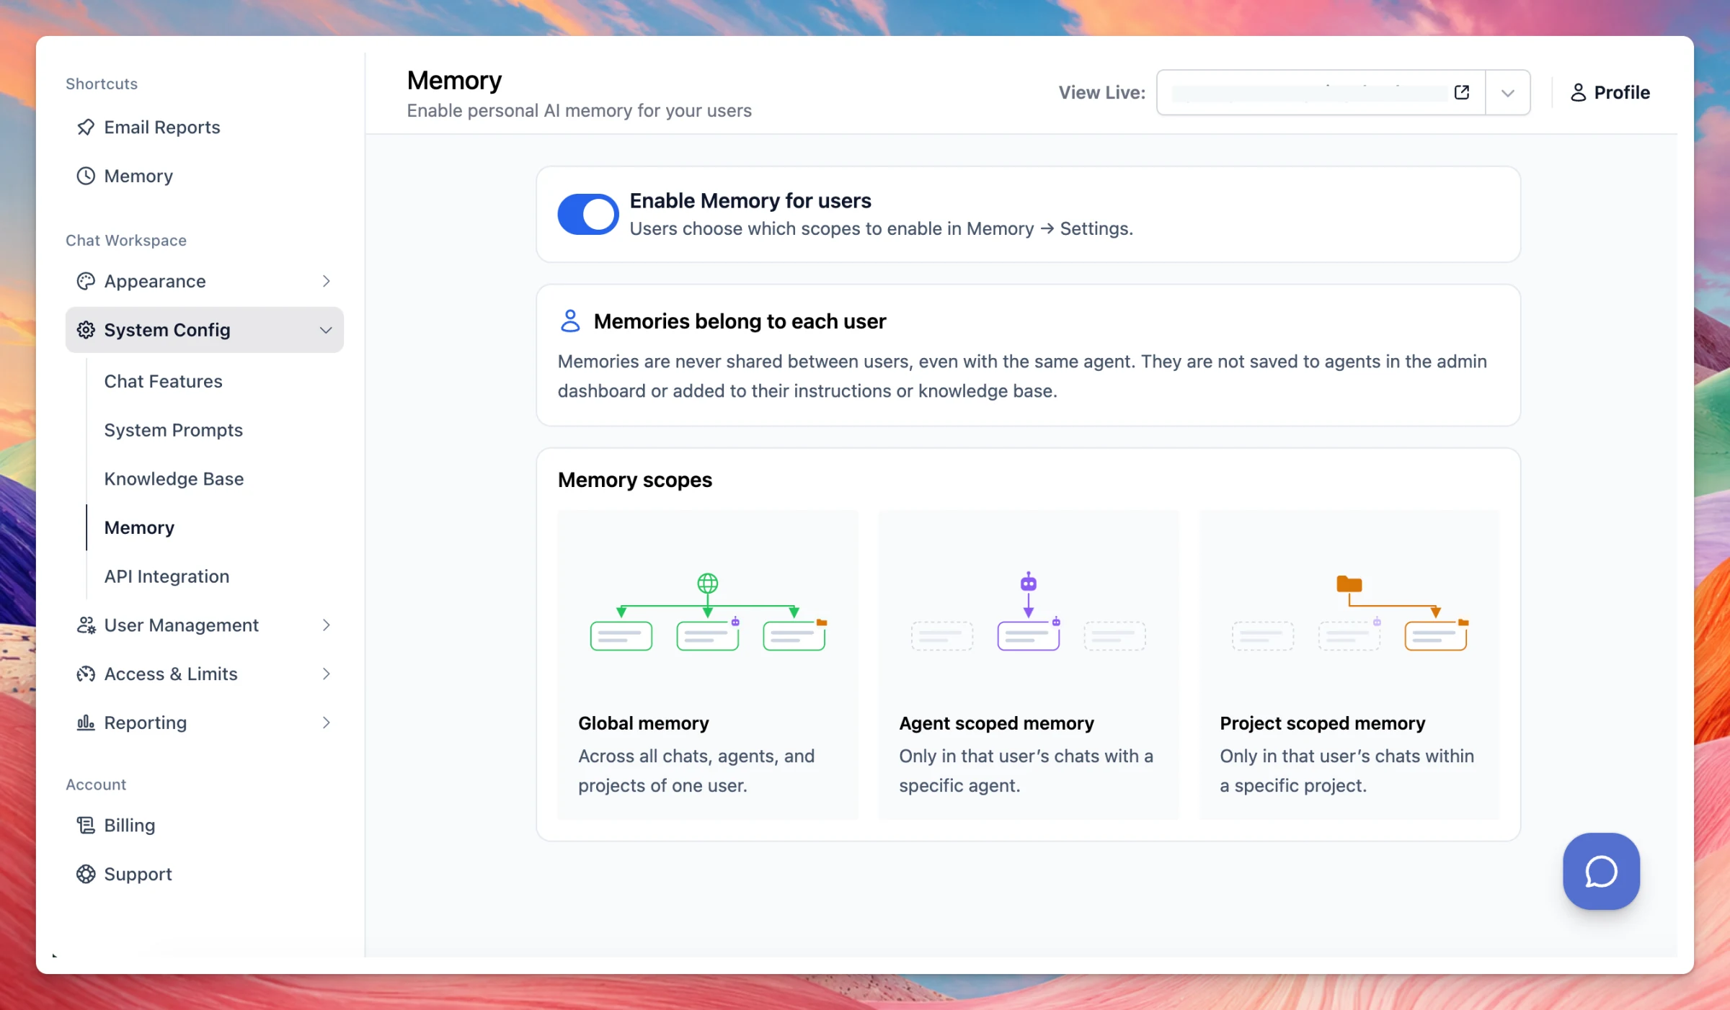Screen dimensions: 1730x1010
Task: Go to Support page
Action: pos(138,874)
